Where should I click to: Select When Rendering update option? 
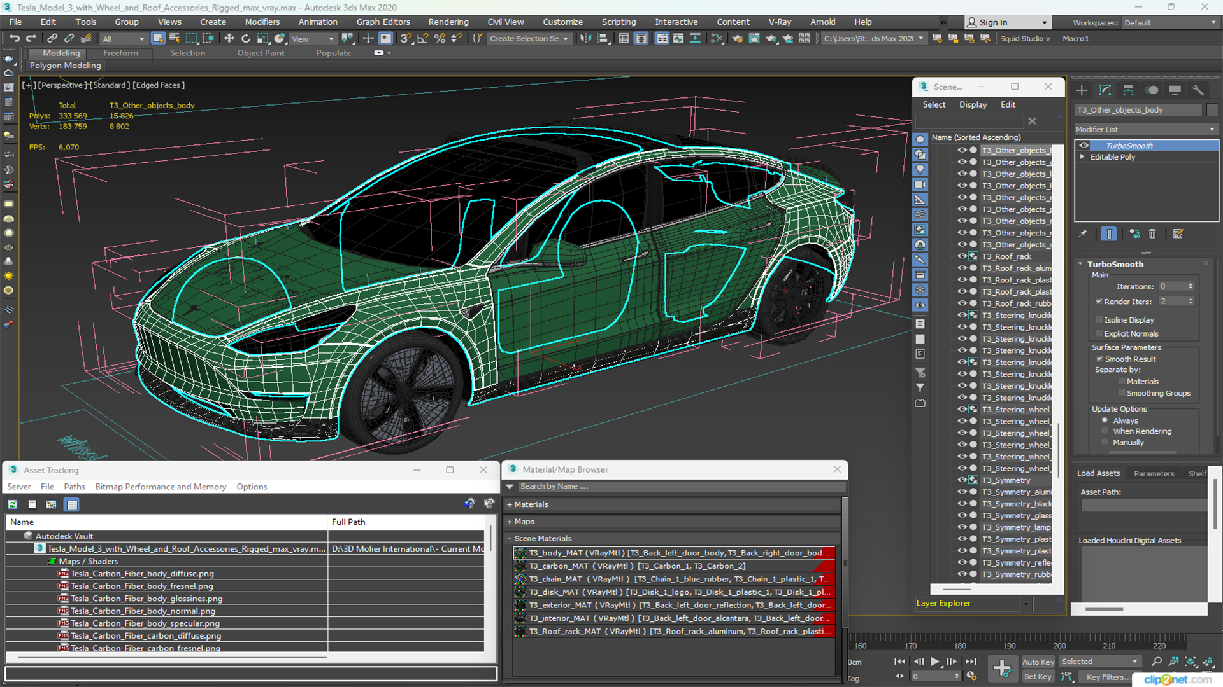(1105, 431)
